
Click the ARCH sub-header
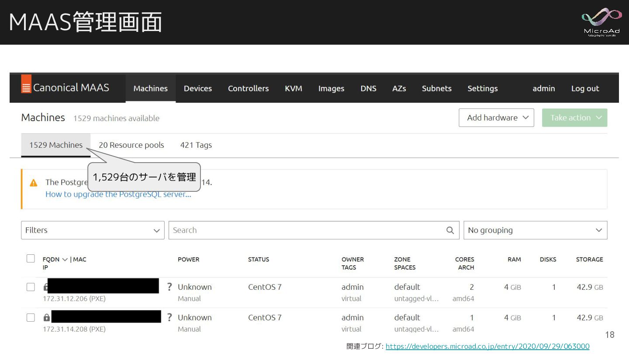click(x=466, y=267)
